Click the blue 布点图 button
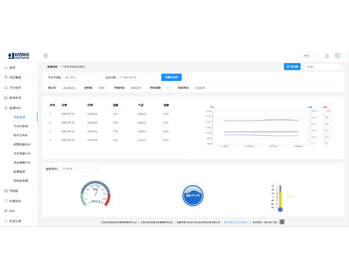The width and height of the screenshot is (349, 261). coord(292,66)
